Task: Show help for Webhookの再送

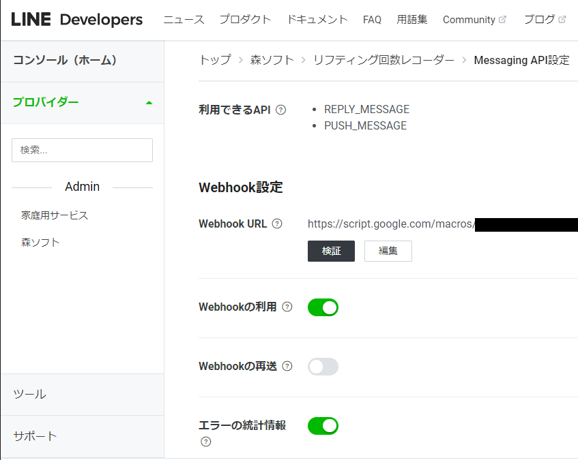Action: click(x=287, y=366)
